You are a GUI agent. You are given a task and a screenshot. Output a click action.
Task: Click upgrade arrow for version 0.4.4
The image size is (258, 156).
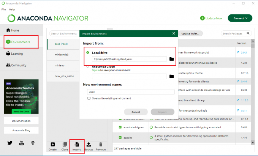pyautogui.click(x=238, y=81)
